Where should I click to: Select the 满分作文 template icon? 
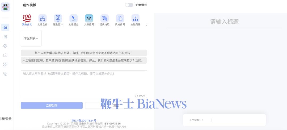tap(27, 19)
